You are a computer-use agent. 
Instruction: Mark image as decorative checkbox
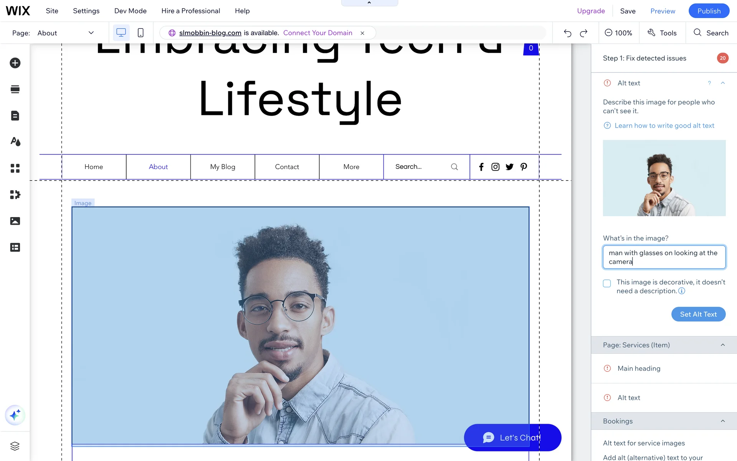coord(607,284)
